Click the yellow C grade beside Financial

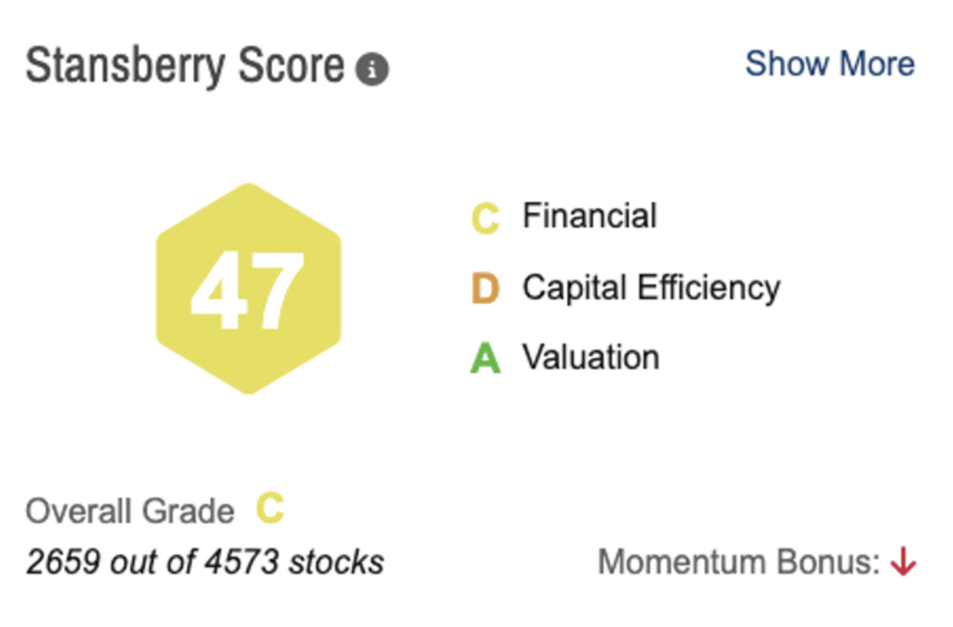pos(485,215)
